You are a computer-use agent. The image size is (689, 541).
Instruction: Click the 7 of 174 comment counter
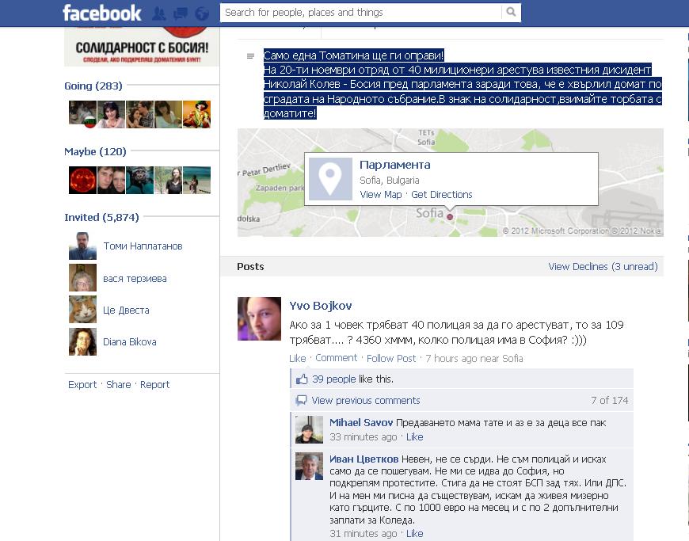[610, 400]
